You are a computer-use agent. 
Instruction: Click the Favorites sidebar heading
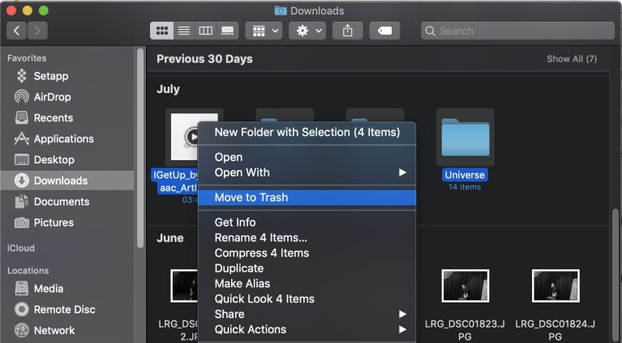pos(27,58)
